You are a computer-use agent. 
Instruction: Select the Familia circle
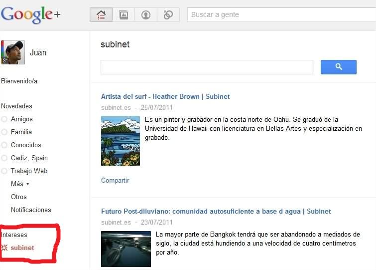[21, 132]
